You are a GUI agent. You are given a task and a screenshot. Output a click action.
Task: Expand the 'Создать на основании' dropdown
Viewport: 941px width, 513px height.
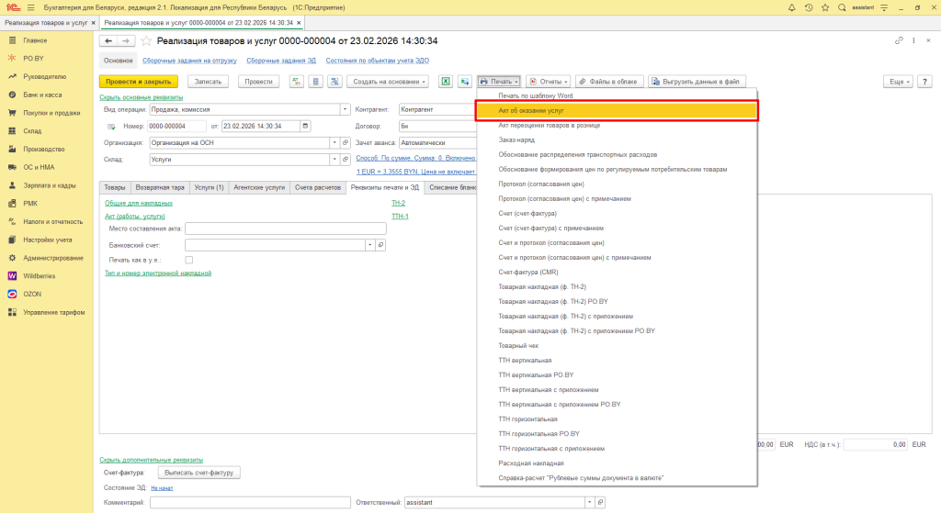pyautogui.click(x=388, y=82)
